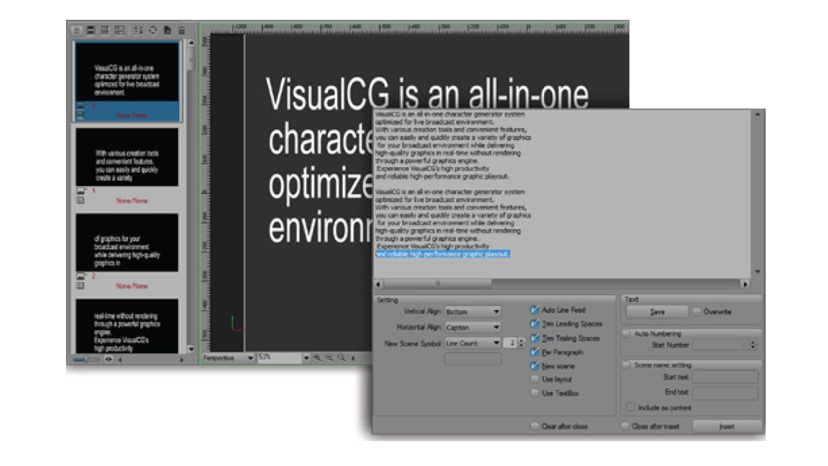The width and height of the screenshot is (828, 466).
Task: Click the sort scenes icon
Action: tap(138, 30)
